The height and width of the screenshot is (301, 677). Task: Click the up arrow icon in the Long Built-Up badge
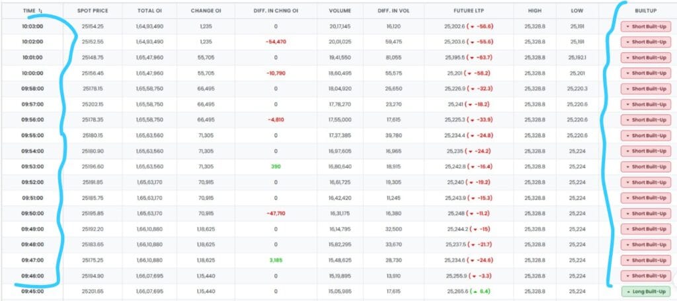[x=627, y=291]
